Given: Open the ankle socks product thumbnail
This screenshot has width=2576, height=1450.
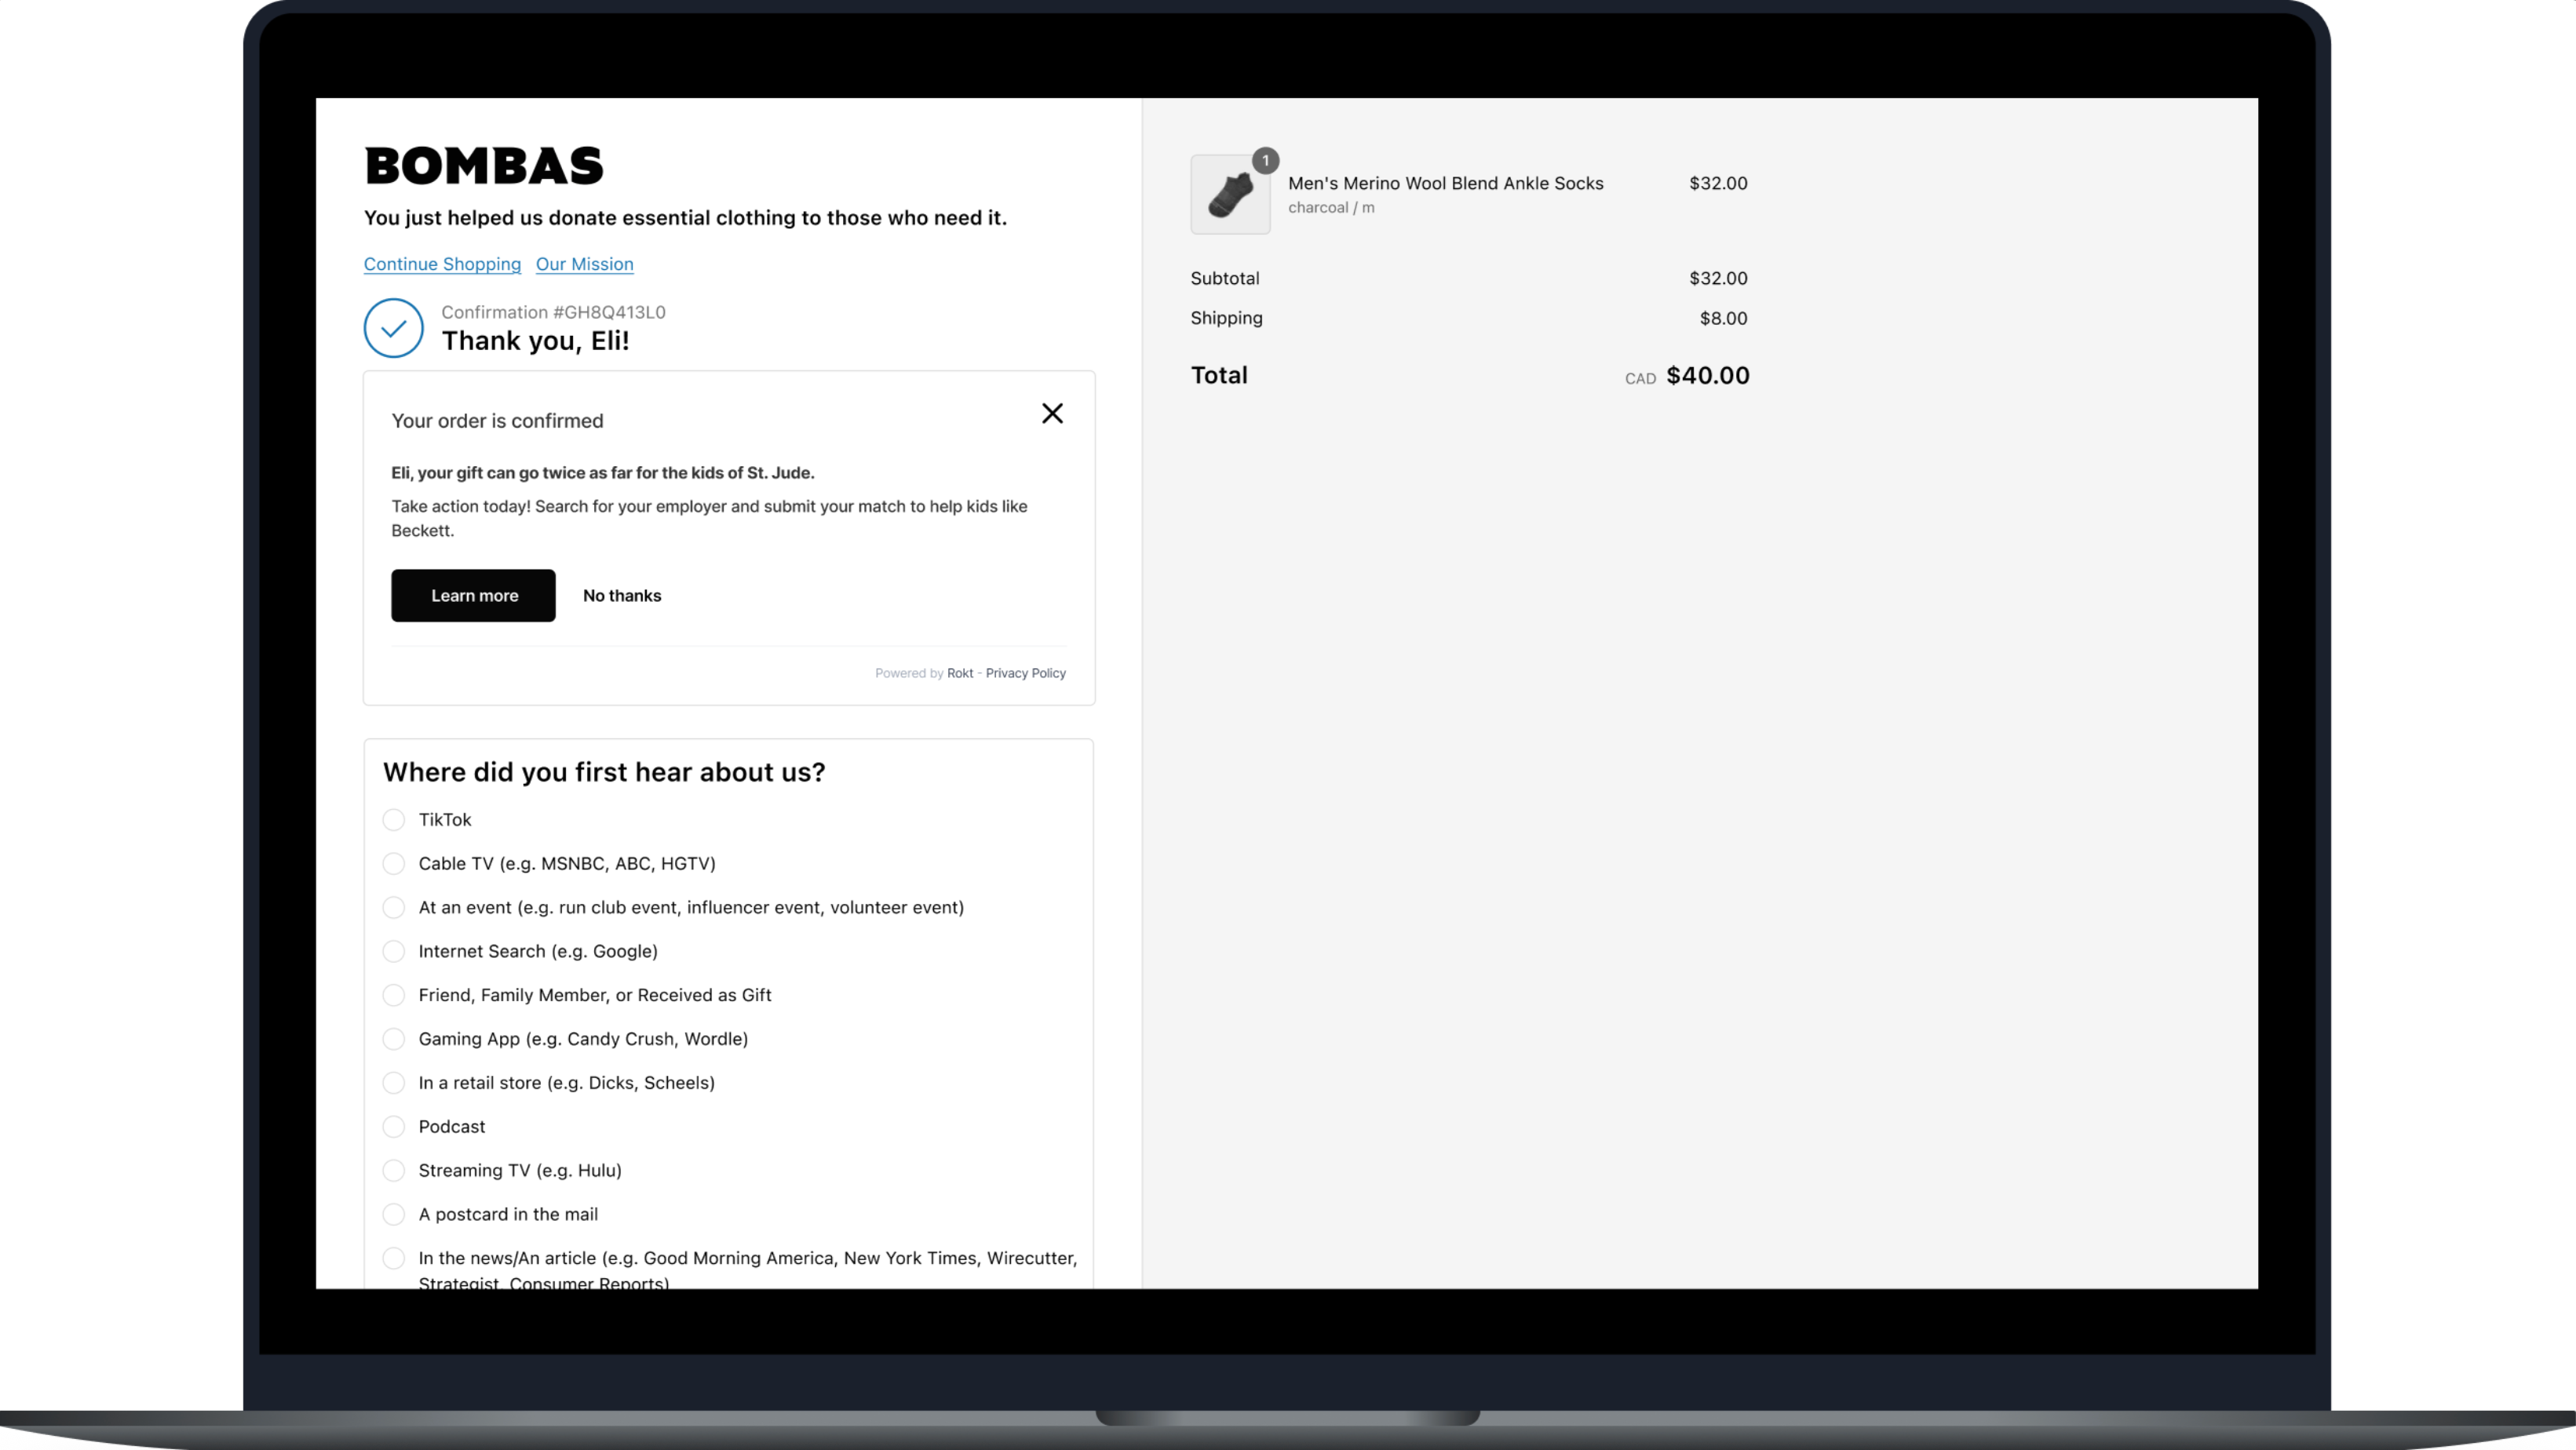Looking at the screenshot, I should point(1229,195).
